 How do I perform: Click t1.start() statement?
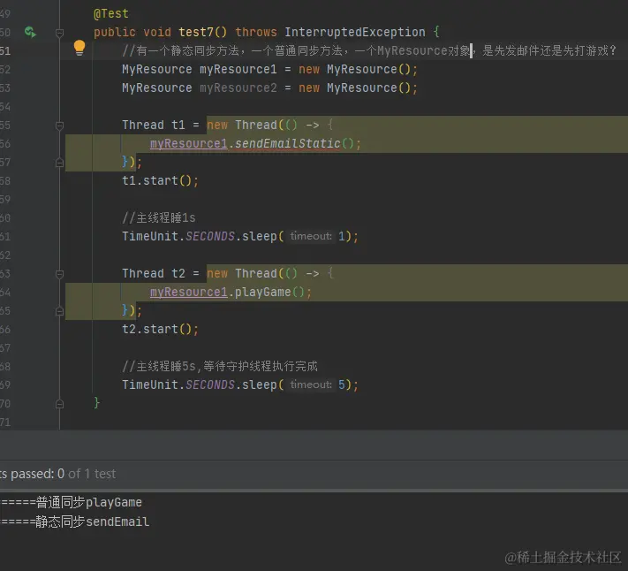click(160, 180)
